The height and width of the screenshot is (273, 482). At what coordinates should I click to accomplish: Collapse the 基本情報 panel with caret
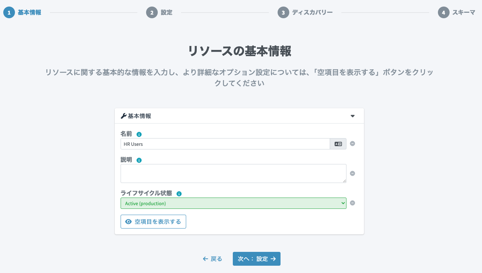click(352, 116)
